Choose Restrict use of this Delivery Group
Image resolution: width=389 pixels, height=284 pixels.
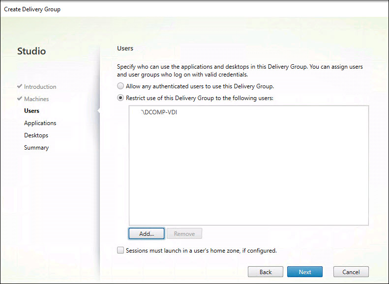[120, 98]
